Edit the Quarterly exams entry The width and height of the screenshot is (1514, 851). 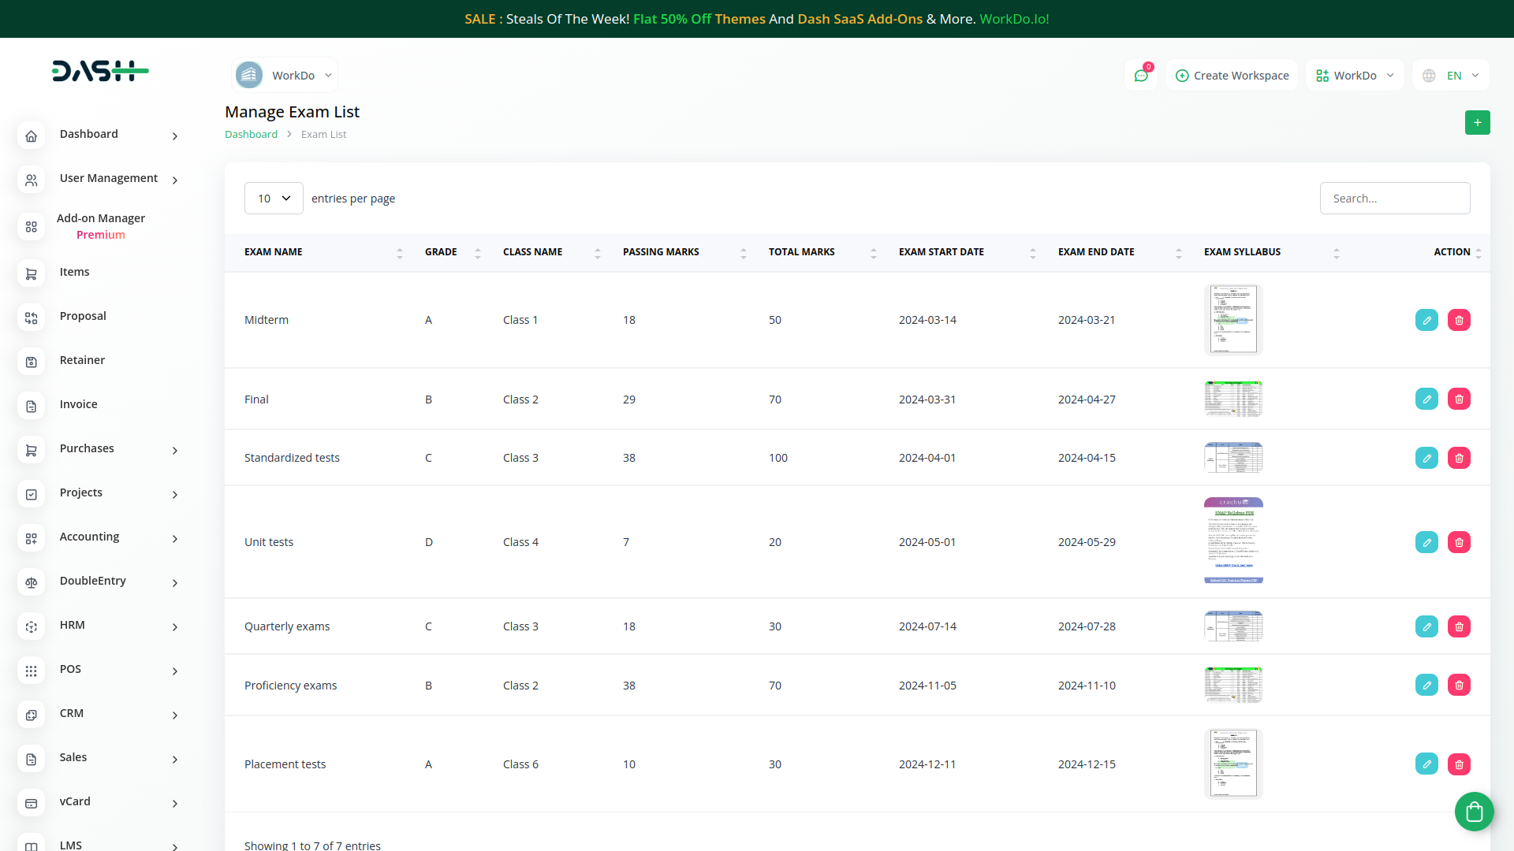1426,626
